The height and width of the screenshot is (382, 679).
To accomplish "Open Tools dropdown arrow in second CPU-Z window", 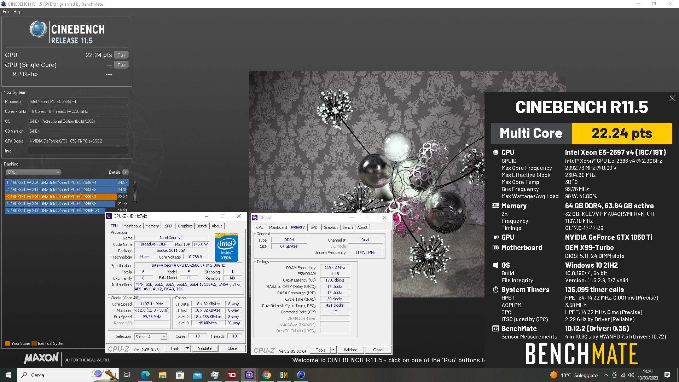I will point(333,350).
